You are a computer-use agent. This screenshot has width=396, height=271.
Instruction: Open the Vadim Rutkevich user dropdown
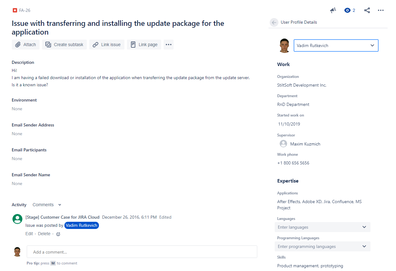[336, 45]
